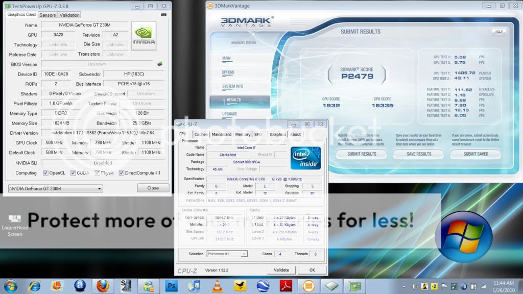The height and width of the screenshot is (294, 523).
Task: Switch to the Mainboard tab in CPU-Z
Action: [221, 134]
